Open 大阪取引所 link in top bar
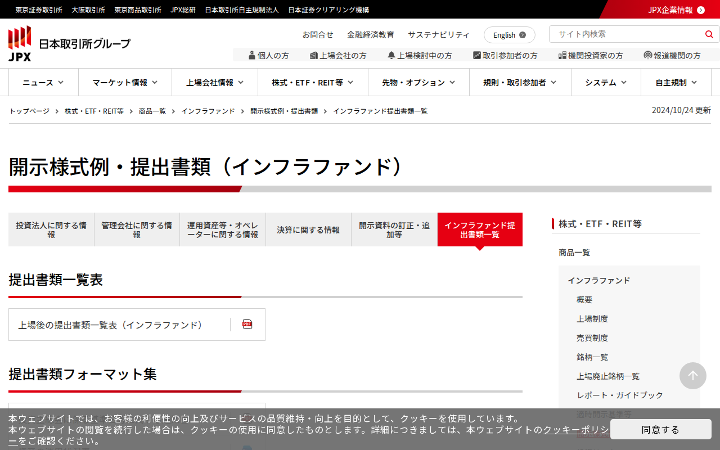Viewport: 720px width, 450px height. (x=88, y=10)
